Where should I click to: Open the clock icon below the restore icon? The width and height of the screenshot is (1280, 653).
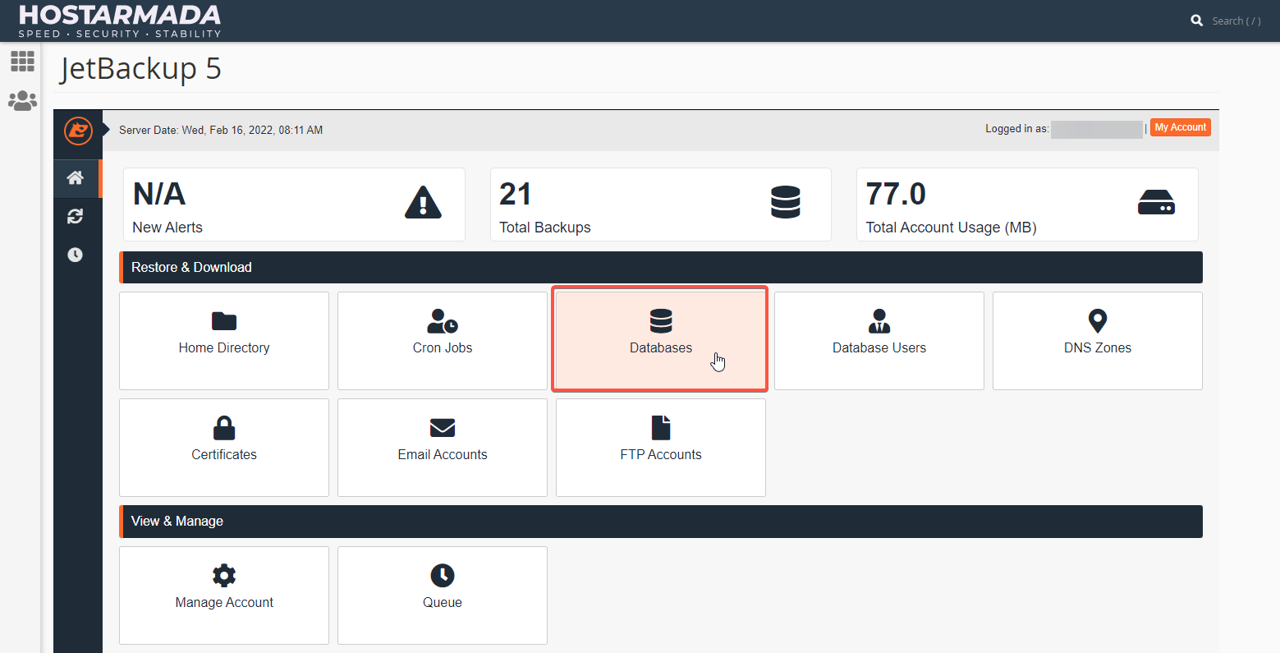[76, 255]
